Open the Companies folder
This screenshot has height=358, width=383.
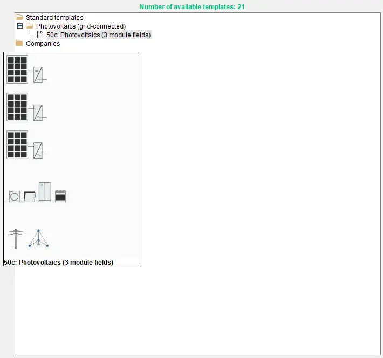click(43, 44)
